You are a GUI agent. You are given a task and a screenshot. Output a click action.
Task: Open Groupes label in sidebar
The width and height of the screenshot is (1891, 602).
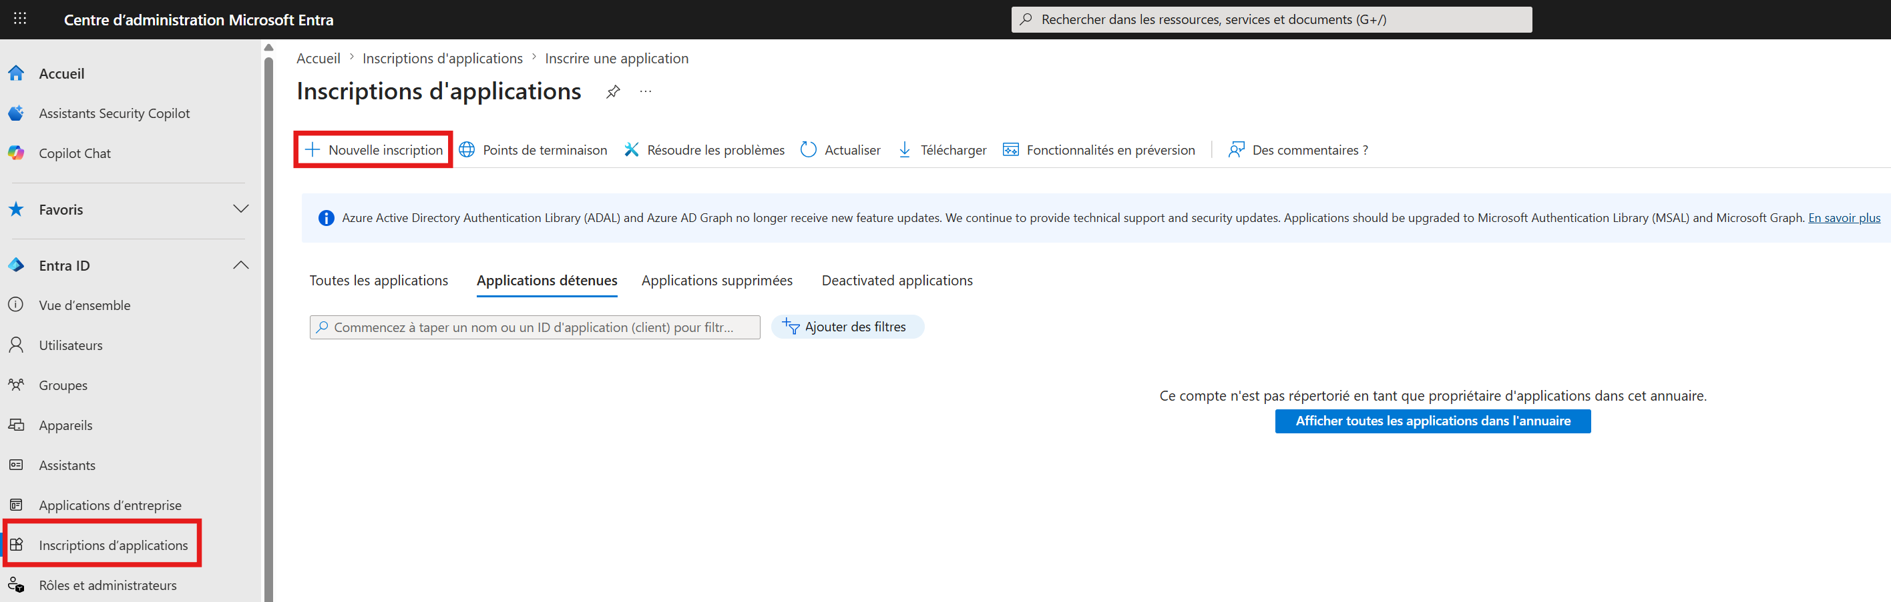click(x=63, y=385)
